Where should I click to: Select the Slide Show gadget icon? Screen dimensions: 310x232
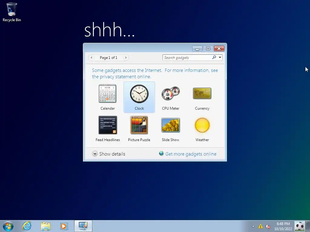pos(171,125)
